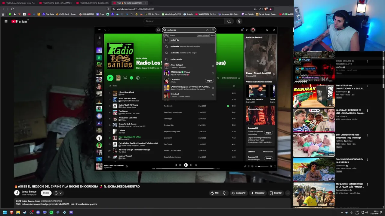Click the YouTube Buscar search field
The width and height of the screenshot is (385, 216).
184,21
